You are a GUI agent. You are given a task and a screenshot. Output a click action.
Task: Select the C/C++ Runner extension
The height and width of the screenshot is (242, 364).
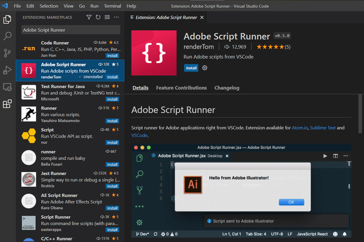point(70,238)
